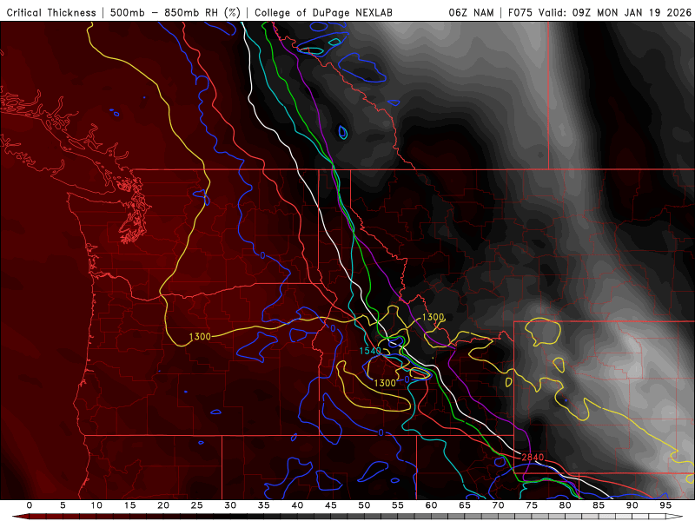Click the "0" tick on the RH color scale
695x521 pixels.
pos(30,505)
